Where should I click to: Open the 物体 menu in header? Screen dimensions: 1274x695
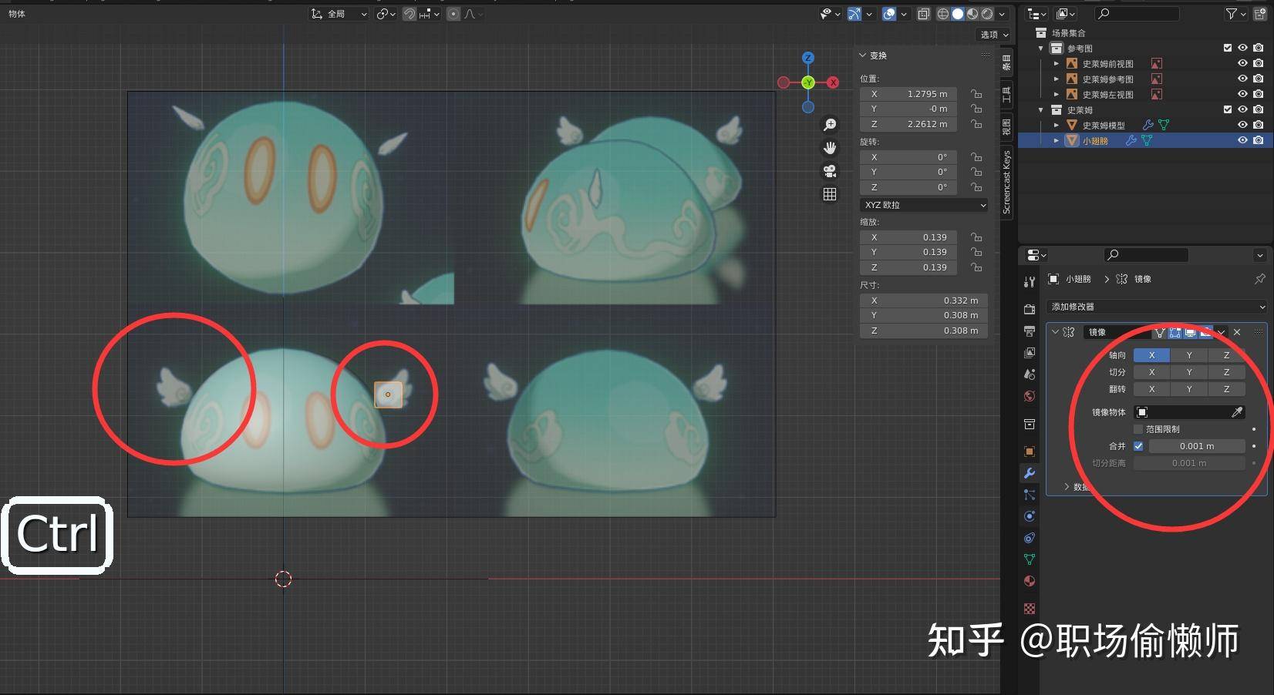pyautogui.click(x=17, y=14)
